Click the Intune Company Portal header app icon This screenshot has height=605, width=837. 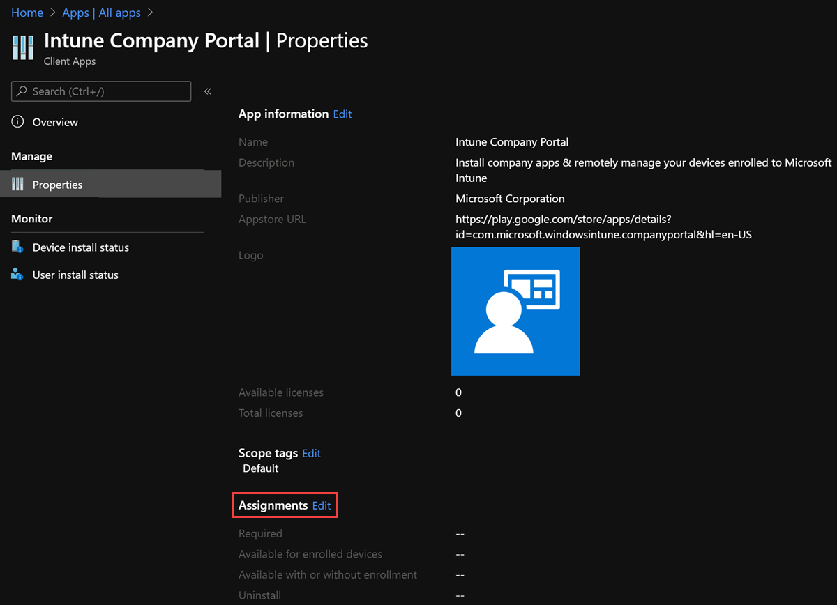[x=23, y=47]
